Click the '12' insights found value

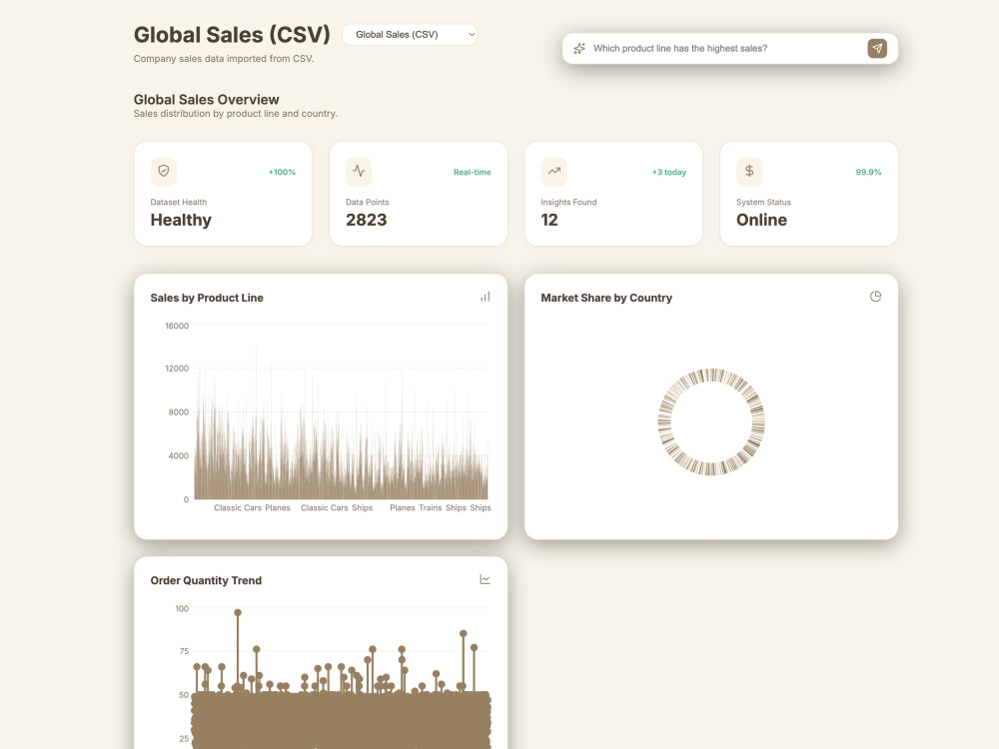(x=549, y=220)
